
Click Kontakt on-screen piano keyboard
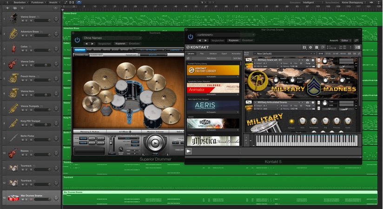click(x=306, y=141)
